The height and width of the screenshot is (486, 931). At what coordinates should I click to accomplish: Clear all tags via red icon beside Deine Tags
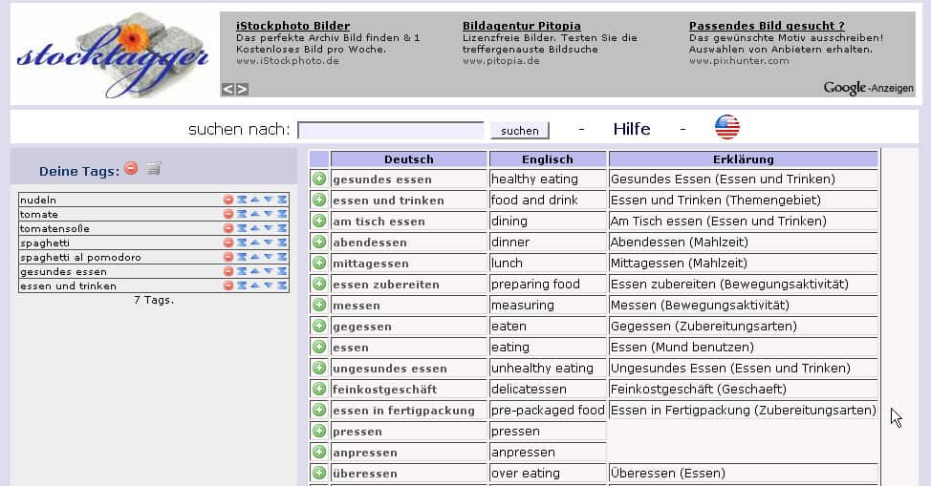click(131, 169)
